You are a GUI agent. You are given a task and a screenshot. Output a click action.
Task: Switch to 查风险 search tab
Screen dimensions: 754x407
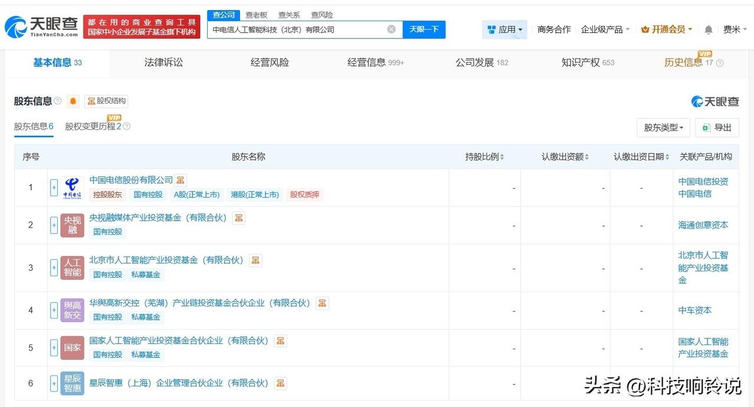point(322,15)
